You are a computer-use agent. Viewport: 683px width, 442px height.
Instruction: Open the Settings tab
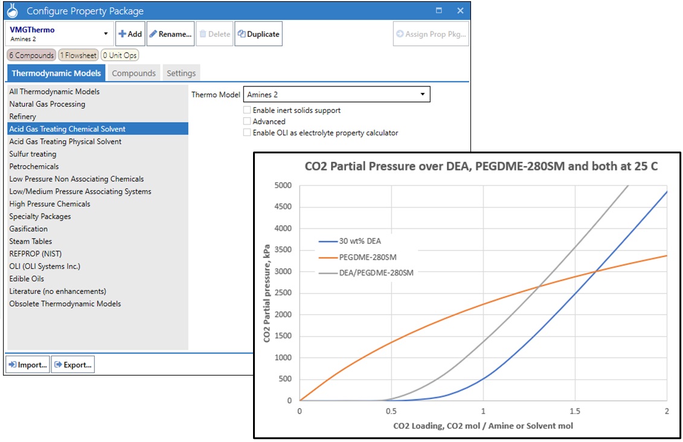(181, 73)
